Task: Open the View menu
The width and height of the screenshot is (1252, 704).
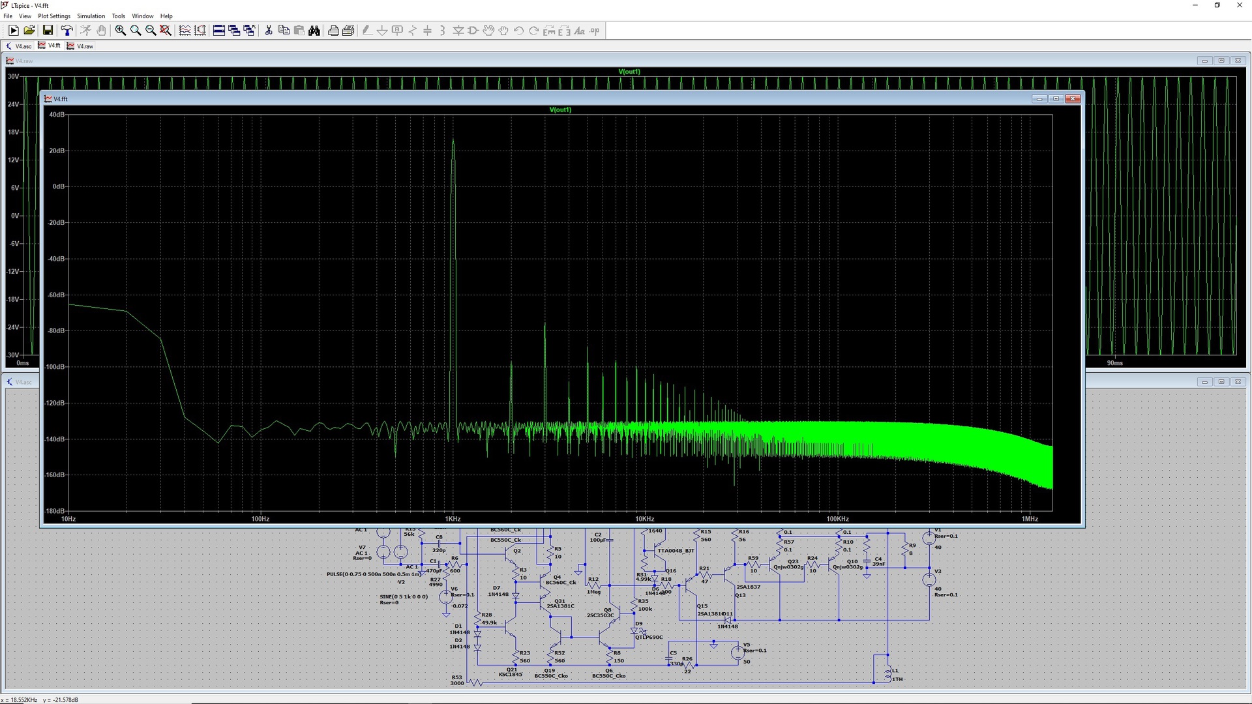Action: pyautogui.click(x=25, y=16)
